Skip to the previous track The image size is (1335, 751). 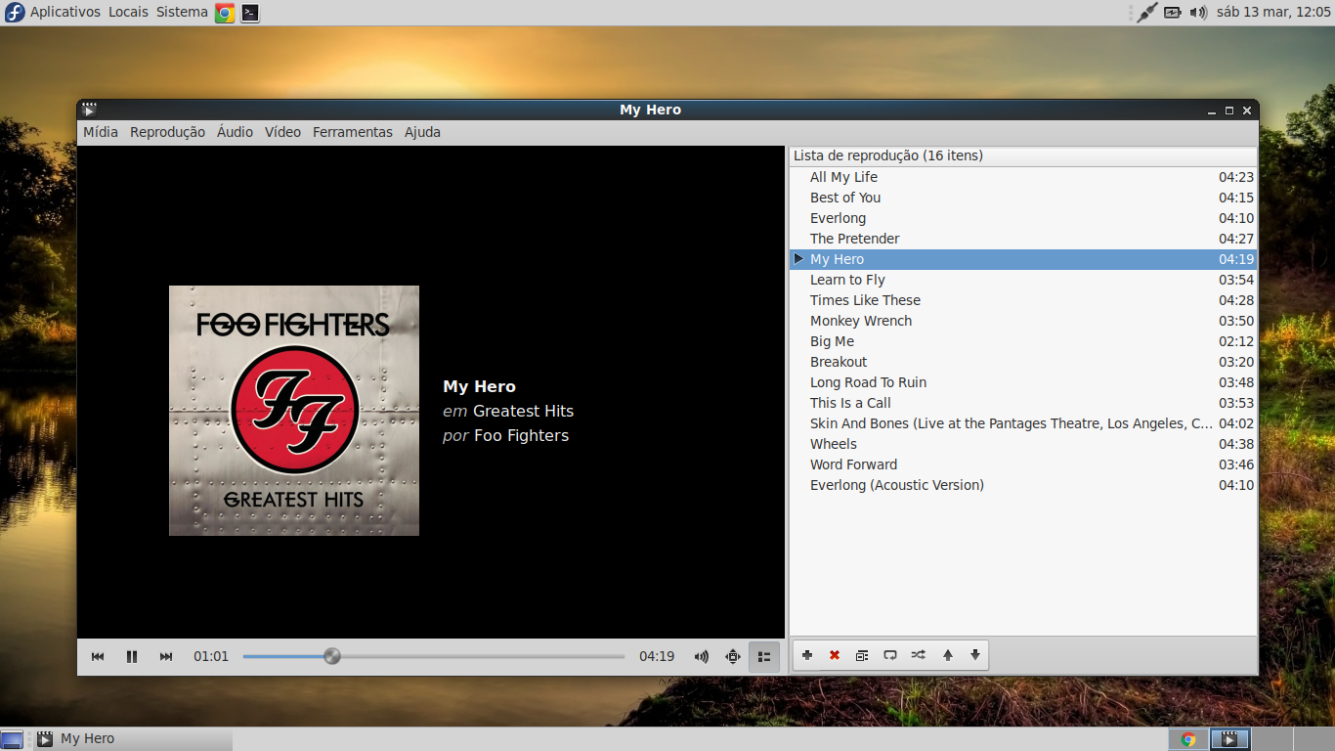98,656
